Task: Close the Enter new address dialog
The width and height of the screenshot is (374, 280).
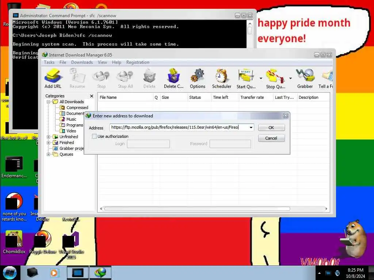Action: [286, 116]
